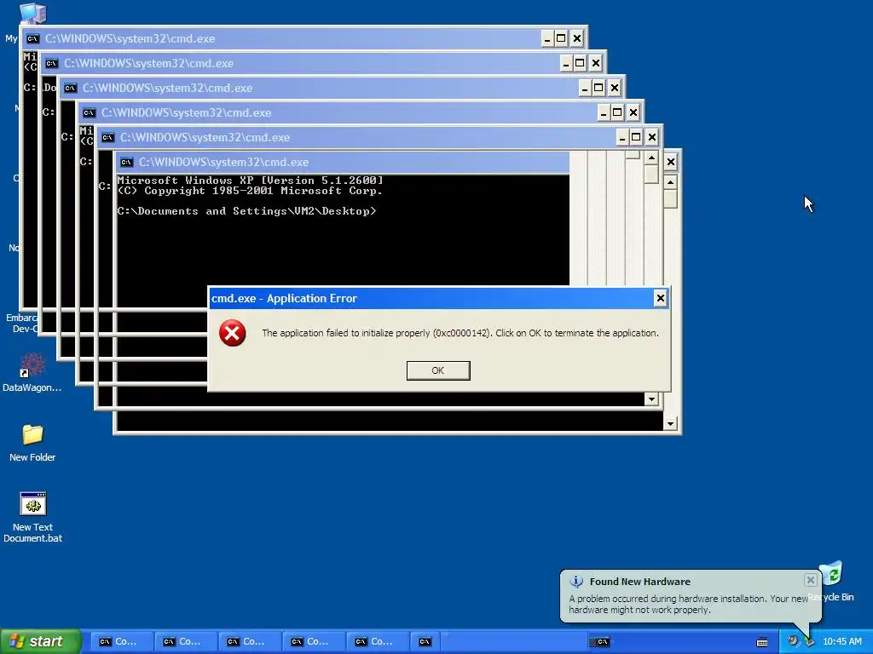The image size is (873, 654).
Task: Click OK in the Application Error dialog
Action: pyautogui.click(x=438, y=370)
